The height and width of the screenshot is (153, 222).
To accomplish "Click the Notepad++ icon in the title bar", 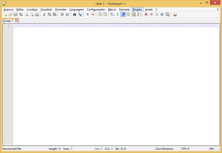I will tap(4, 3).
